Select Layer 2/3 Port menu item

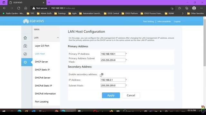[x=42, y=46]
